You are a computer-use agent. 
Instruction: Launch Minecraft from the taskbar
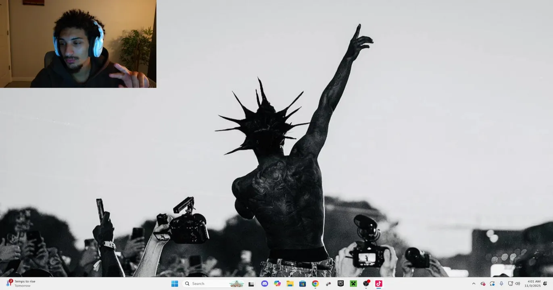(x=353, y=284)
